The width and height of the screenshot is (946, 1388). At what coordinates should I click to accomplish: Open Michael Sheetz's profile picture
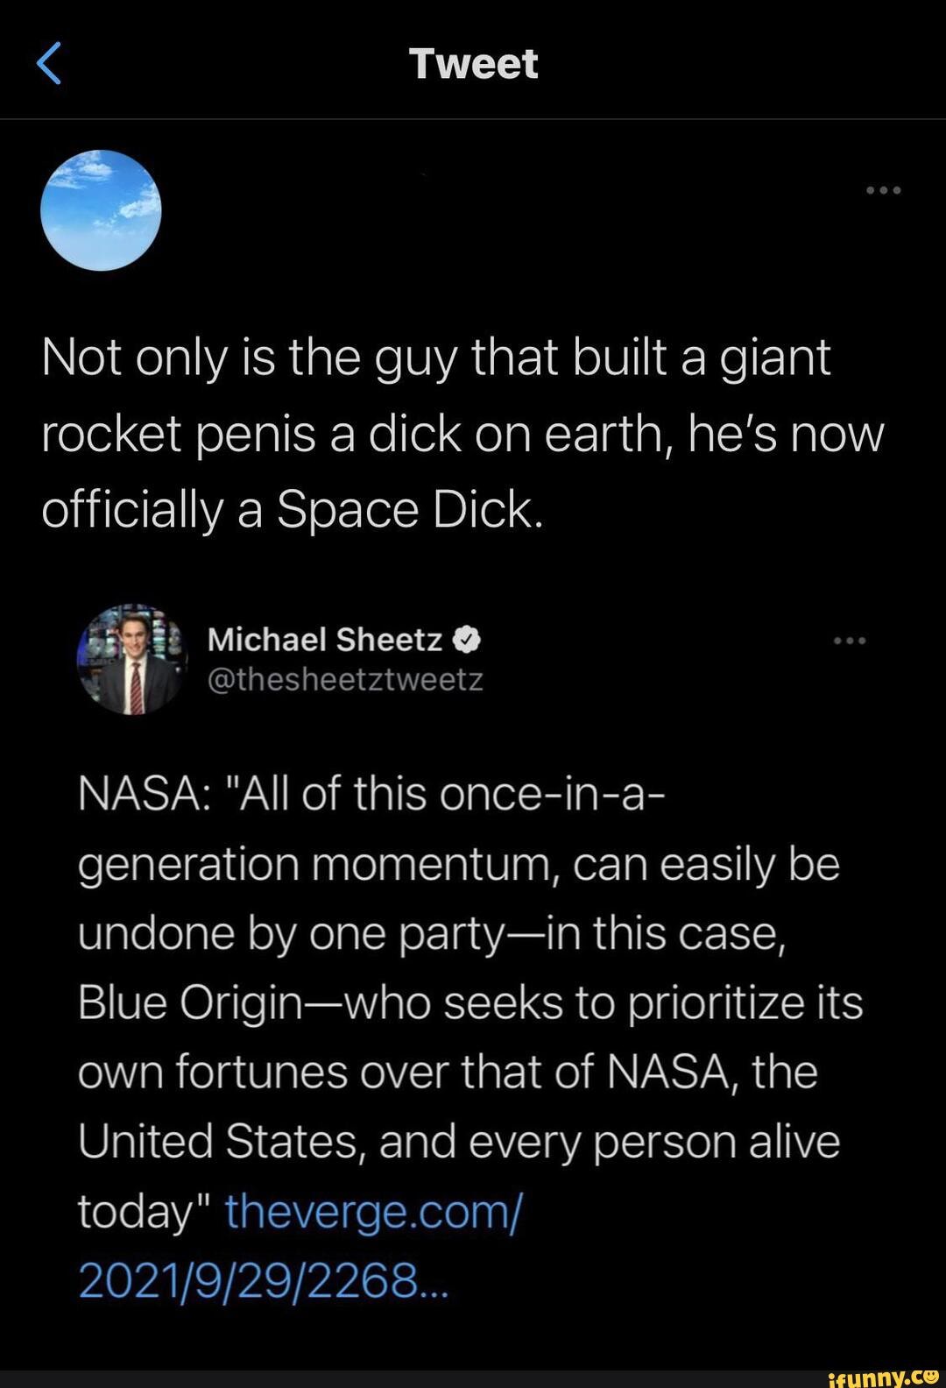pyautogui.click(x=133, y=659)
